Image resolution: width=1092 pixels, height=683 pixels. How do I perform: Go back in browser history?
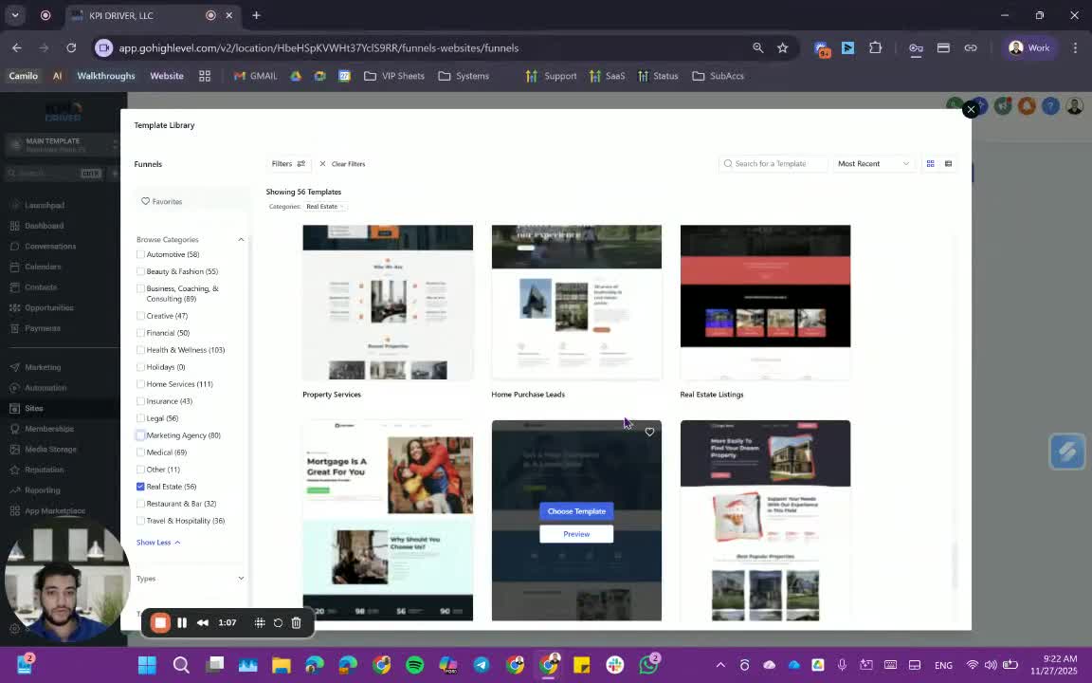coord(17,48)
